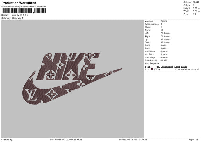Viewport: 201px width, 142px height.
Task: Click the barcode under Wilcom EmbroideryStudio
Action: pyautogui.click(x=24, y=11)
